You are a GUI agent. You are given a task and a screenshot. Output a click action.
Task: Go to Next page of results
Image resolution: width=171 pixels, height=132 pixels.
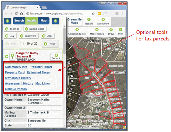point(50,44)
